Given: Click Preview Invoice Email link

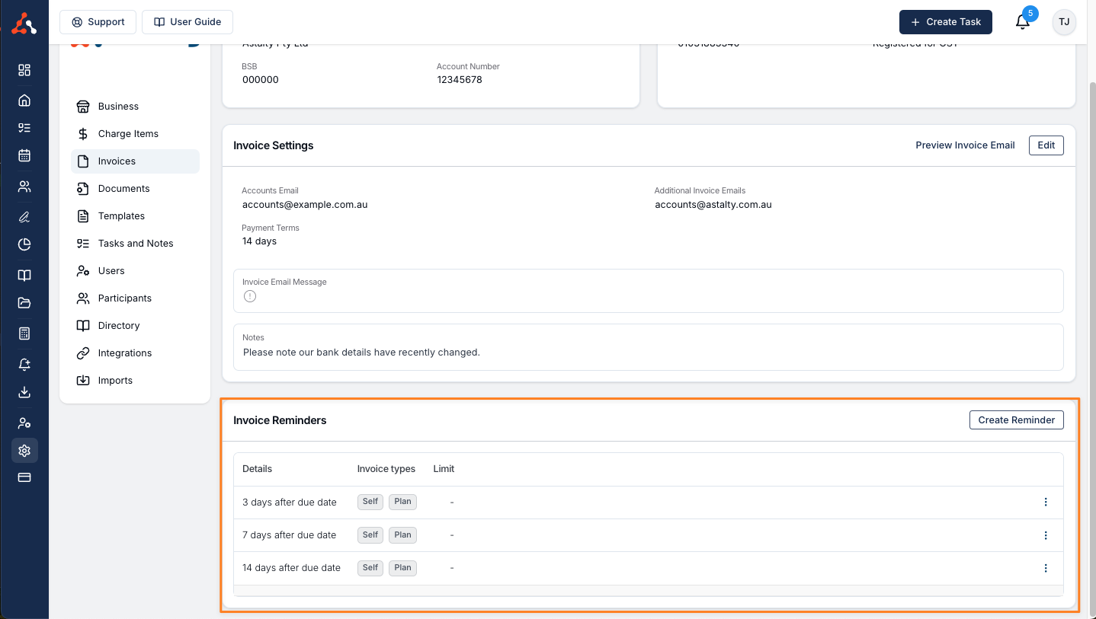Looking at the screenshot, I should tap(965, 145).
